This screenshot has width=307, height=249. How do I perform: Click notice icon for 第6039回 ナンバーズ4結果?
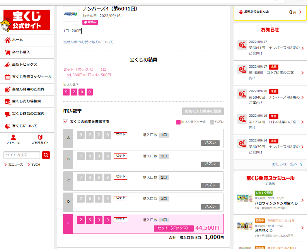coord(242,143)
